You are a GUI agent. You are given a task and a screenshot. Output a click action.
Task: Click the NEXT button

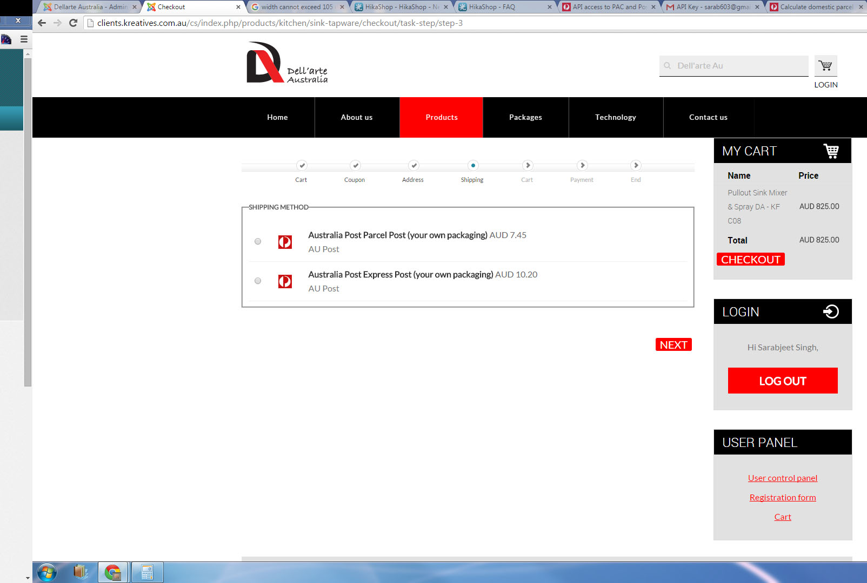point(673,344)
